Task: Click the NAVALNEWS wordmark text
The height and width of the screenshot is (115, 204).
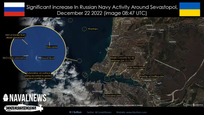Action: click(28, 98)
